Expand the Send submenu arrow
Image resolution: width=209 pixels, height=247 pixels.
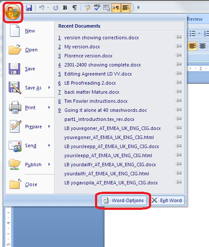(x=49, y=145)
